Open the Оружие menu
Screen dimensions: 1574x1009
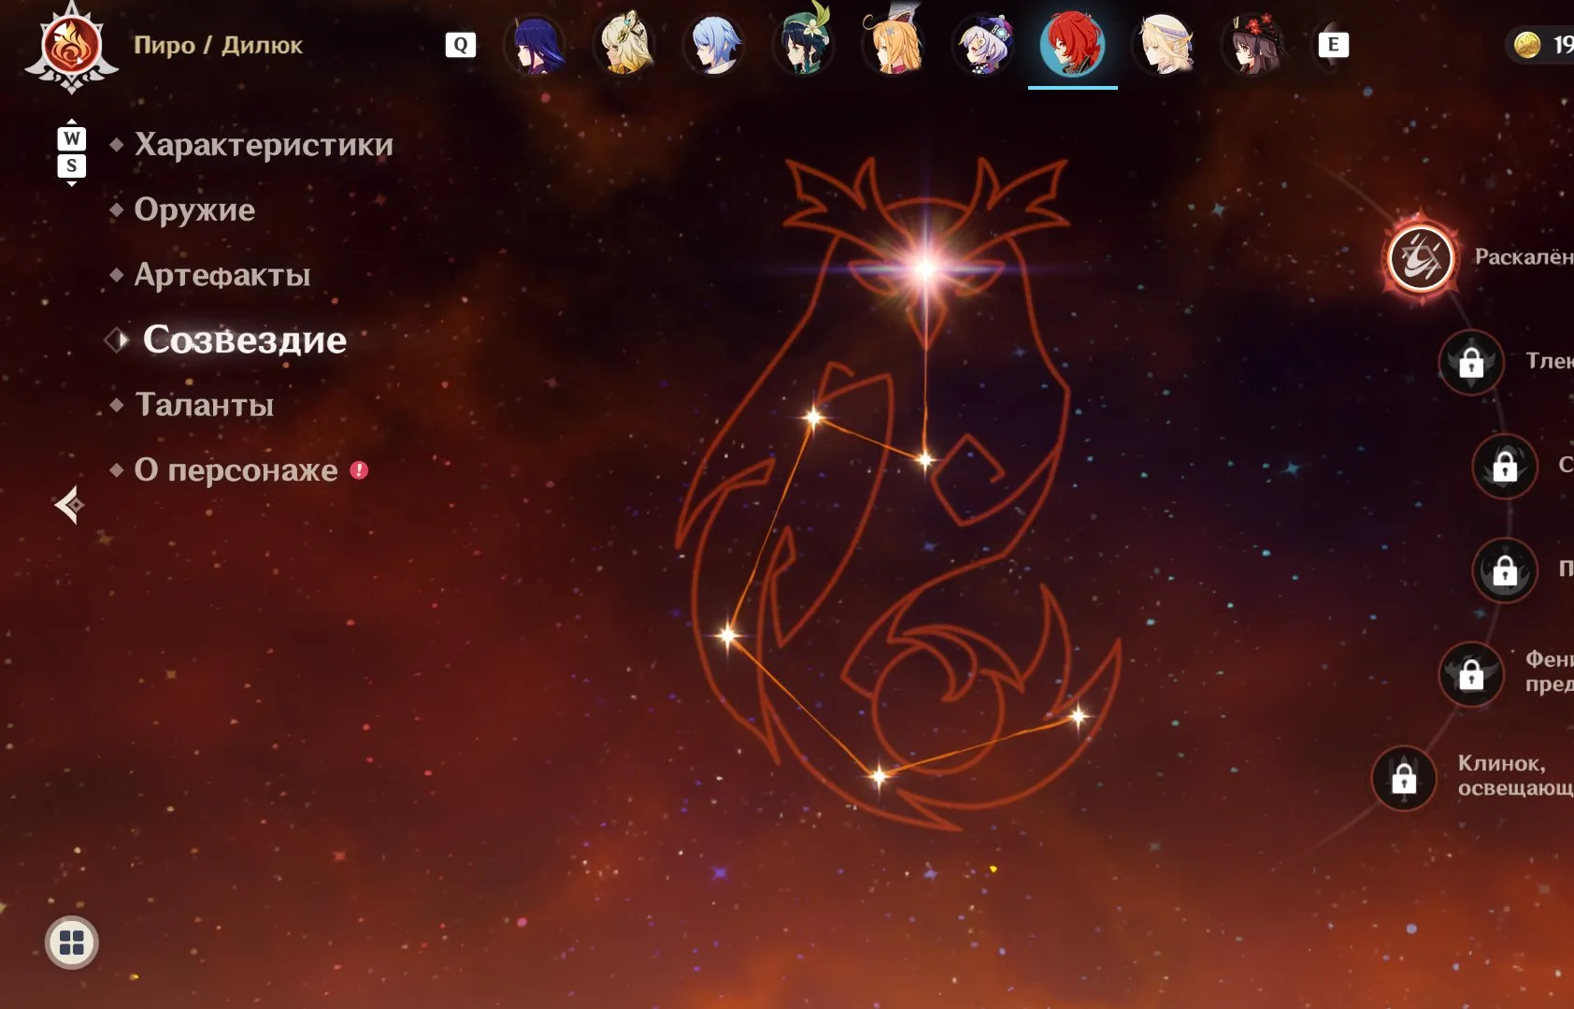pos(194,209)
